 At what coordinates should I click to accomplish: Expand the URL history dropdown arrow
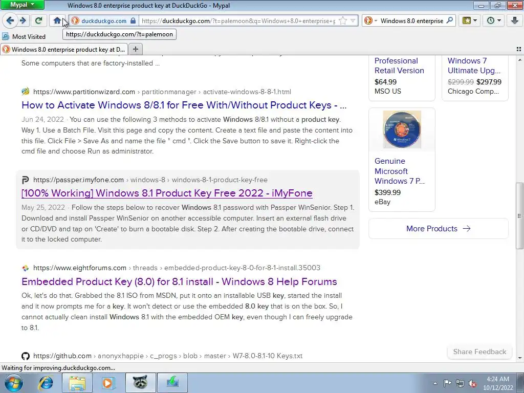(353, 20)
